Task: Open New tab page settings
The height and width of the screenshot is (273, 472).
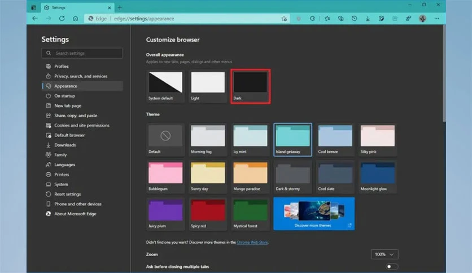Action: point(82,105)
